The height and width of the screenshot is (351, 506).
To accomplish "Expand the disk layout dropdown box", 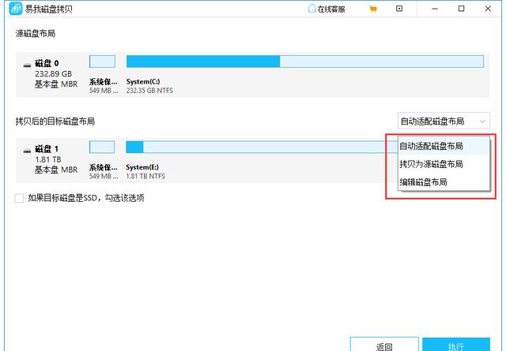I will pos(444,121).
